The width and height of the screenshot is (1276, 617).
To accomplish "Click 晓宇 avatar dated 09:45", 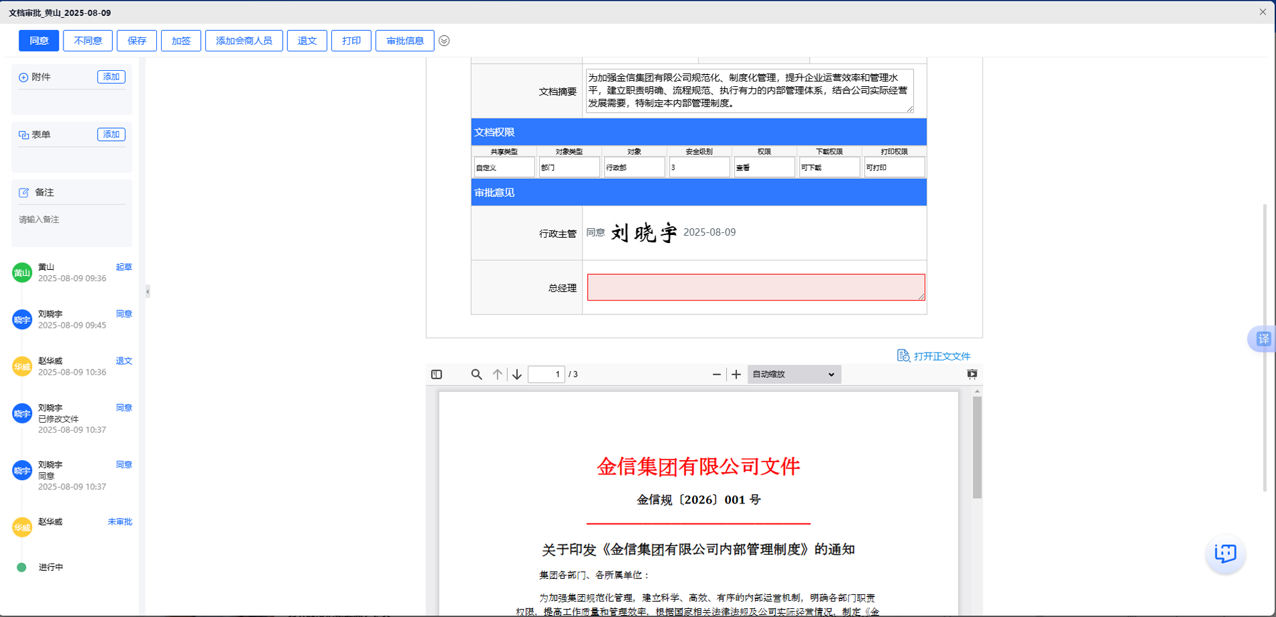I will [x=22, y=319].
